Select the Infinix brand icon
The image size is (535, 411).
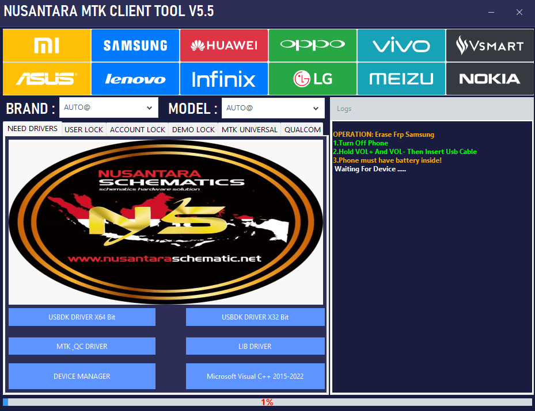[x=223, y=79]
